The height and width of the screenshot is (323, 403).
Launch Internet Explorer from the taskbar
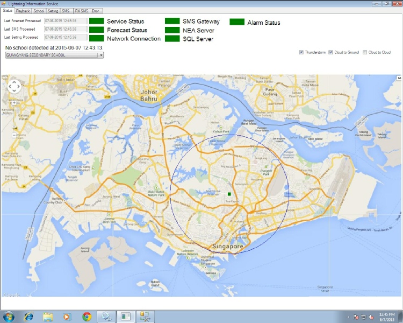(x=28, y=317)
